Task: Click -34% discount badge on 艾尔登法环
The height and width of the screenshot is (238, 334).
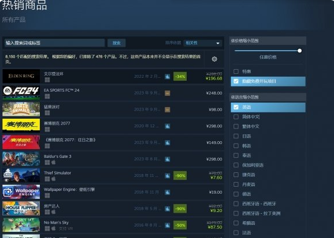Action: click(180, 77)
